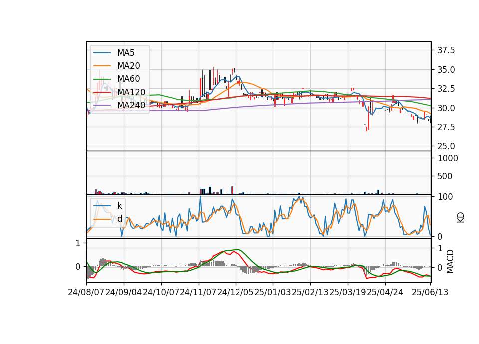
Task: Click the 25/01/03 date label
Action: pyautogui.click(x=273, y=292)
